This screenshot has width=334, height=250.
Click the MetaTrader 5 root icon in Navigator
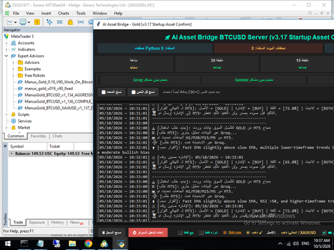point(7,36)
